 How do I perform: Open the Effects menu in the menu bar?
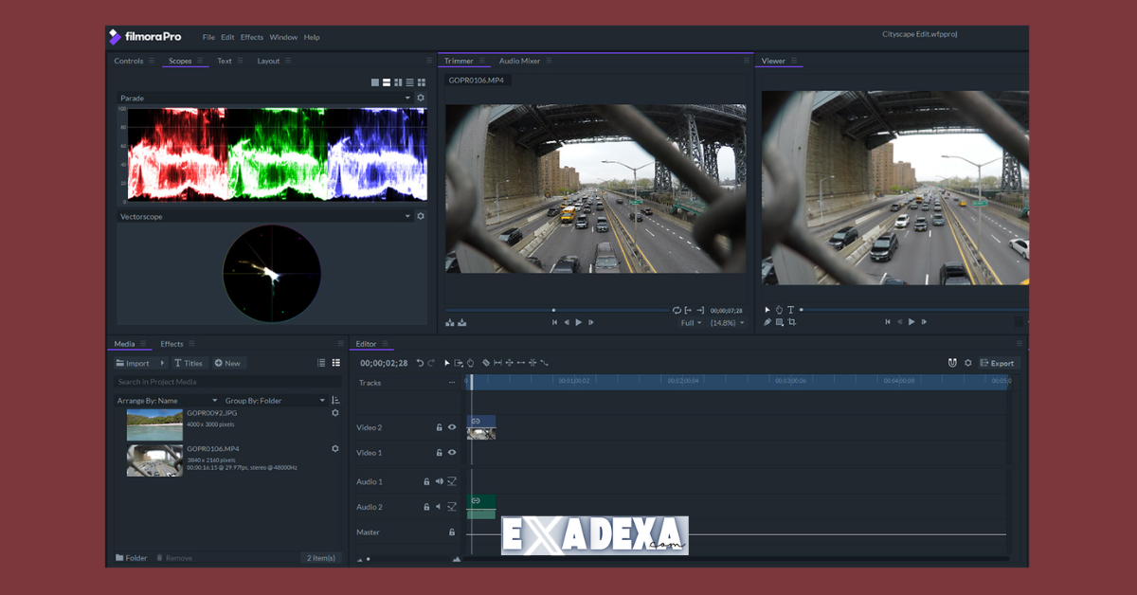251,37
